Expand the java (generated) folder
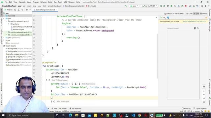Screen dimensions: 211x118 [x=4, y=38]
